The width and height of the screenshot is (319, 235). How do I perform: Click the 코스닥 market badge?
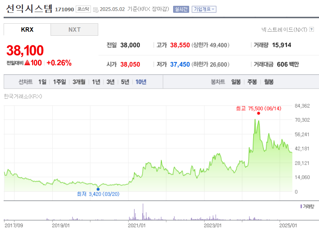click(83, 9)
